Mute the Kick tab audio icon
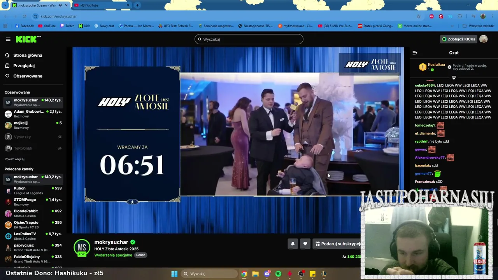Screen dimensions: 498x280 [x=60, y=5]
